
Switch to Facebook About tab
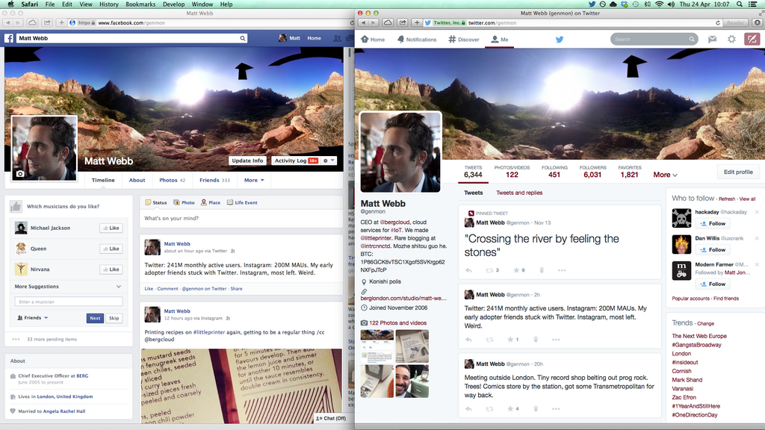(137, 181)
